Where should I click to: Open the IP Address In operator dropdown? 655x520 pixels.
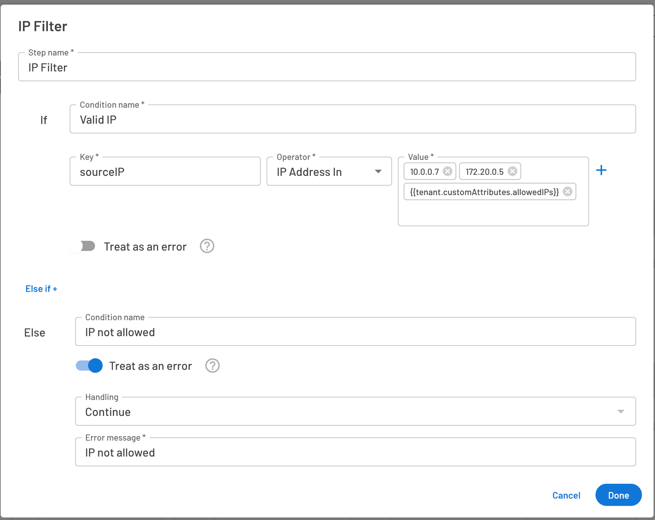[328, 172]
